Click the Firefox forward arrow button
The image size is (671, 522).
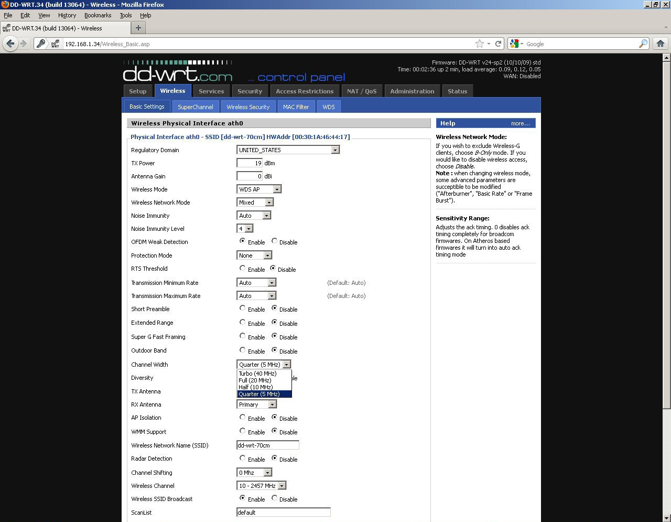[24, 44]
